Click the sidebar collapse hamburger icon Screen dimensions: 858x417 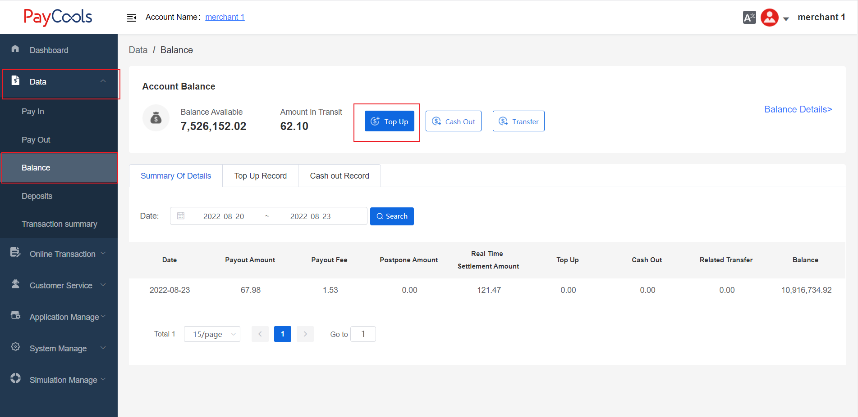[131, 18]
